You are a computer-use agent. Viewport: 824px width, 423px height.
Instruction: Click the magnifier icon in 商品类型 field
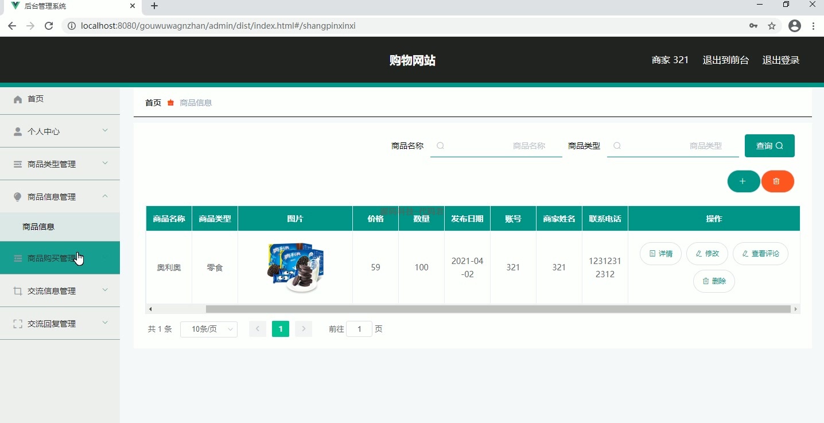click(x=617, y=146)
